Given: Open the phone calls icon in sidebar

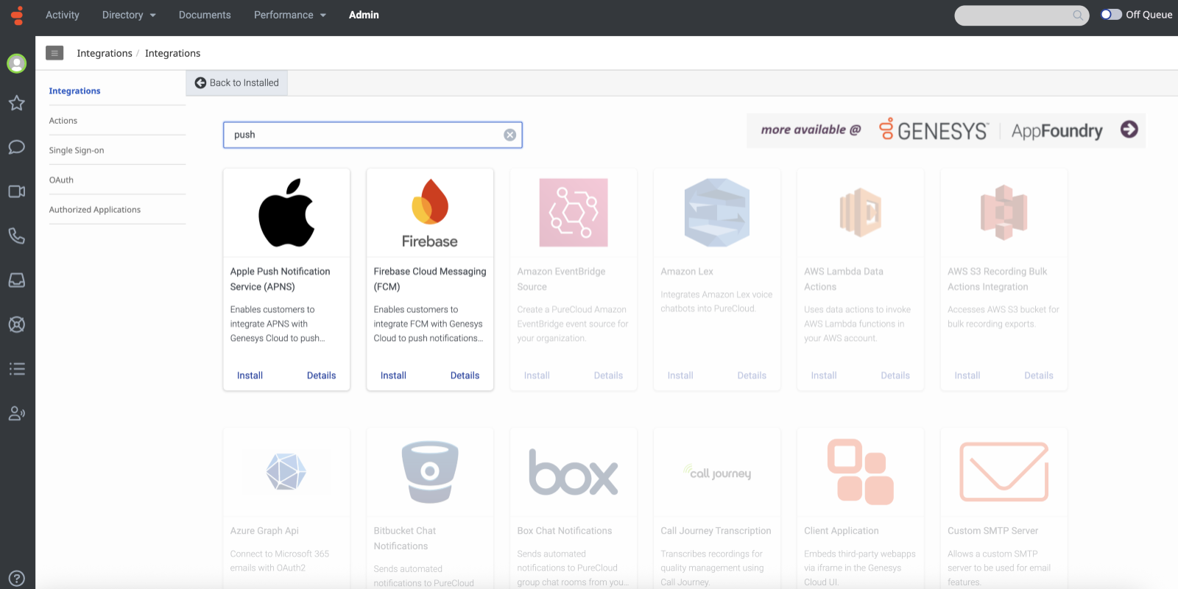Looking at the screenshot, I should coord(17,236).
